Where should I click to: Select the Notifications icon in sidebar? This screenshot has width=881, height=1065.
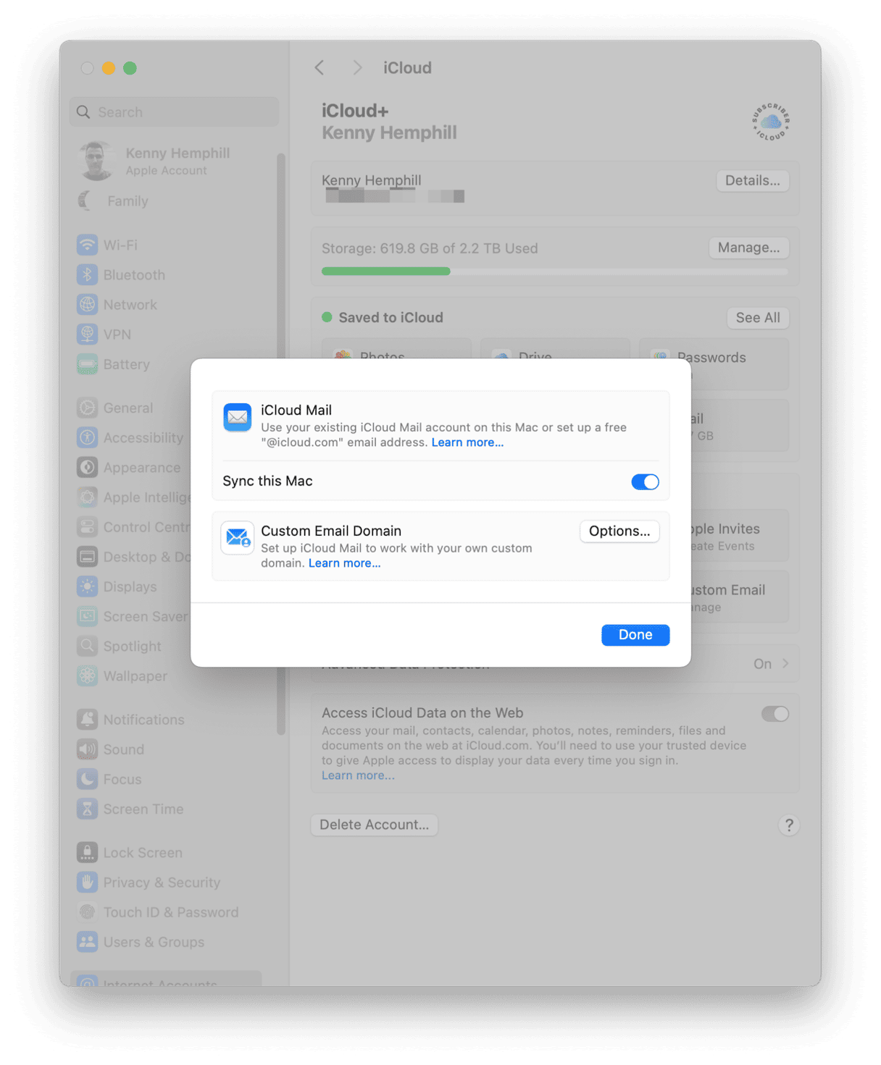[87, 720]
